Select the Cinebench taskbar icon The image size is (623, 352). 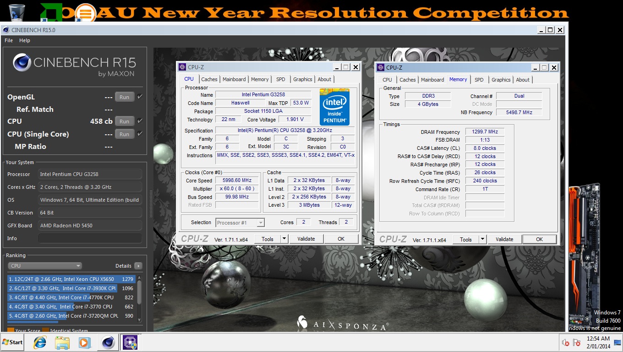[108, 342]
